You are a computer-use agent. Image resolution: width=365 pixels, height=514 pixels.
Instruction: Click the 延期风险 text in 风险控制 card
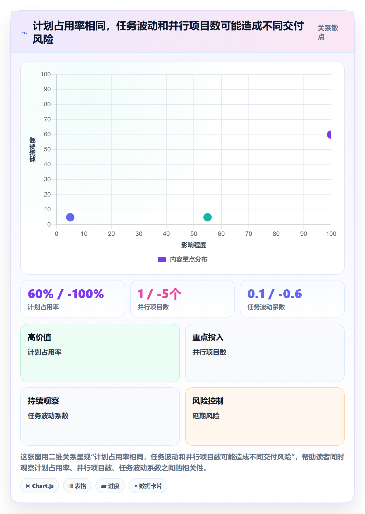tap(206, 416)
